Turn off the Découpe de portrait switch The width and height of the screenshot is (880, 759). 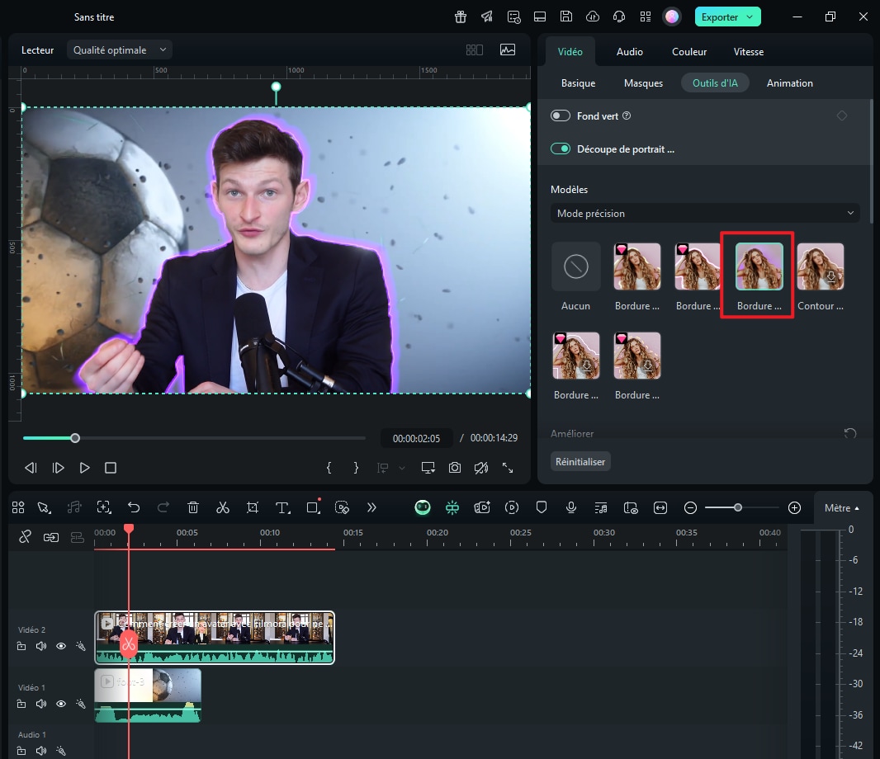(560, 148)
